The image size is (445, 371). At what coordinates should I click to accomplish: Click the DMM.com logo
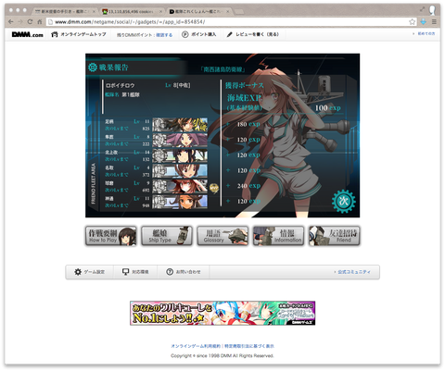coord(27,34)
